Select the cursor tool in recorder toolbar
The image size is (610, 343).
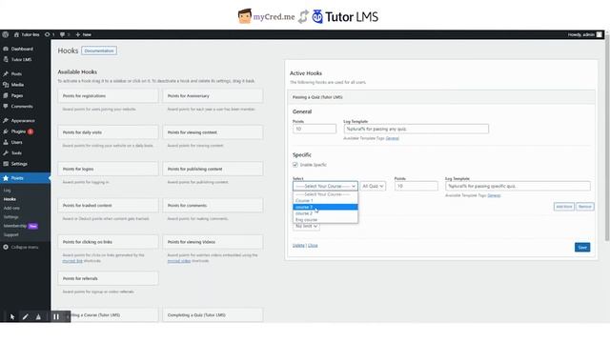[x=12, y=317]
